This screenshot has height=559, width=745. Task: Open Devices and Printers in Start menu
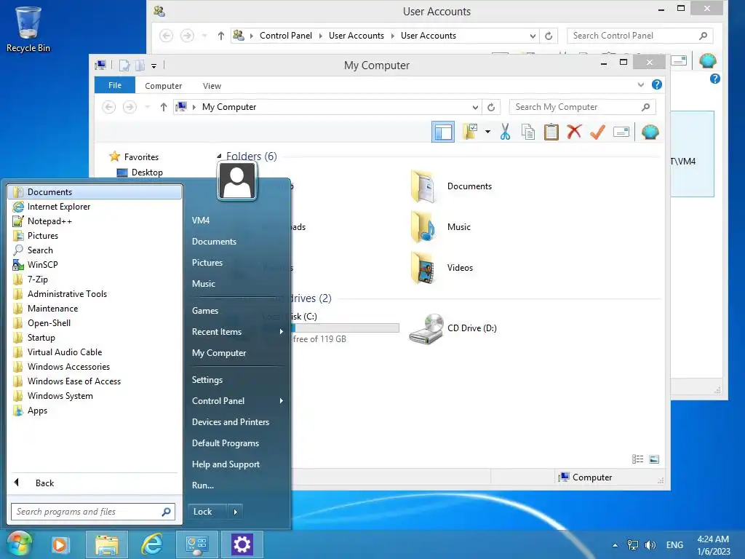click(x=231, y=421)
